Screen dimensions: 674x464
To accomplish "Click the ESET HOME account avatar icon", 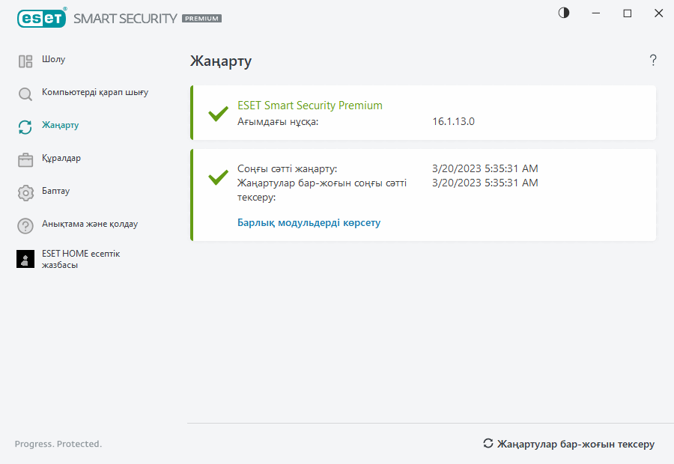I will pyautogui.click(x=25, y=259).
